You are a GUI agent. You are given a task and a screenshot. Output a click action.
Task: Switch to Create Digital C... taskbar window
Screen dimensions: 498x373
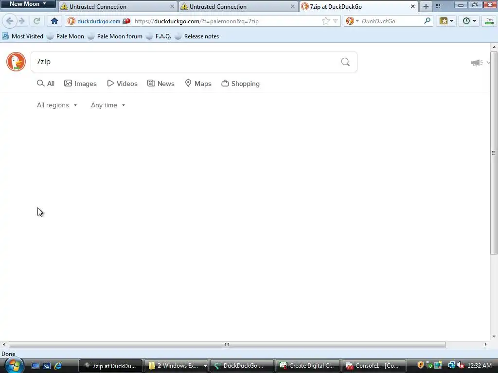[x=308, y=366]
